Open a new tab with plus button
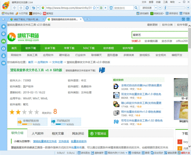The image size is (191, 155). (87, 19)
